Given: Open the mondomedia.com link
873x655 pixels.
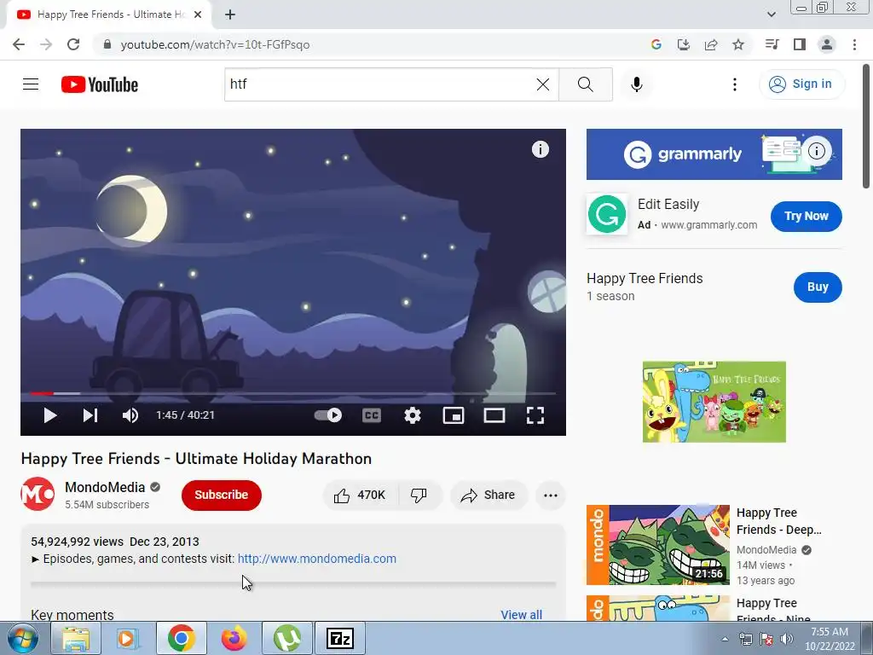Looking at the screenshot, I should point(317,559).
